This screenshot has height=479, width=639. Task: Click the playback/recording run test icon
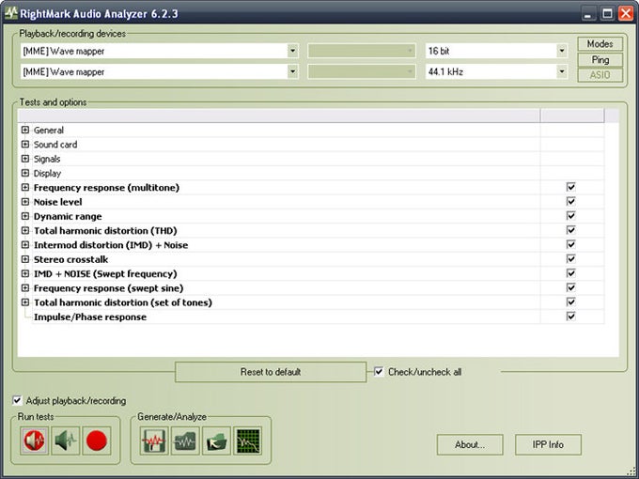pos(34,440)
